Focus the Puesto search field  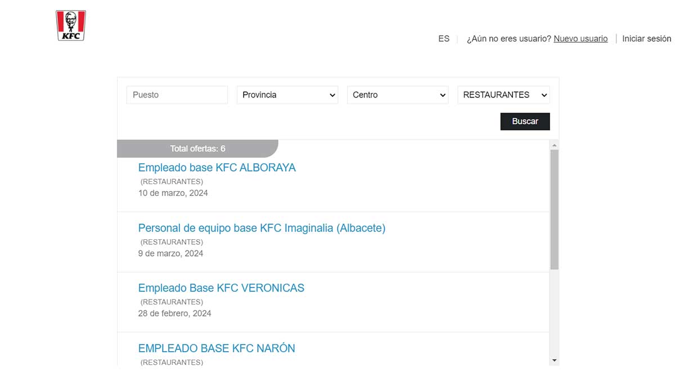tap(177, 95)
